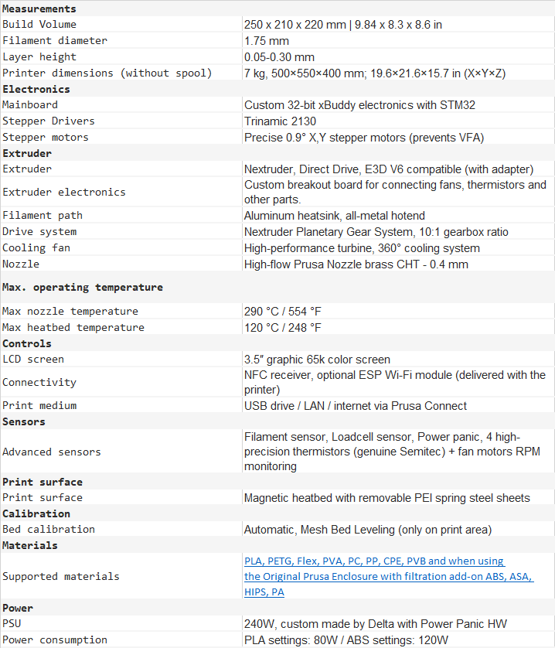Select the Layer height row label
This screenshot has width=555, height=648.
[39, 56]
